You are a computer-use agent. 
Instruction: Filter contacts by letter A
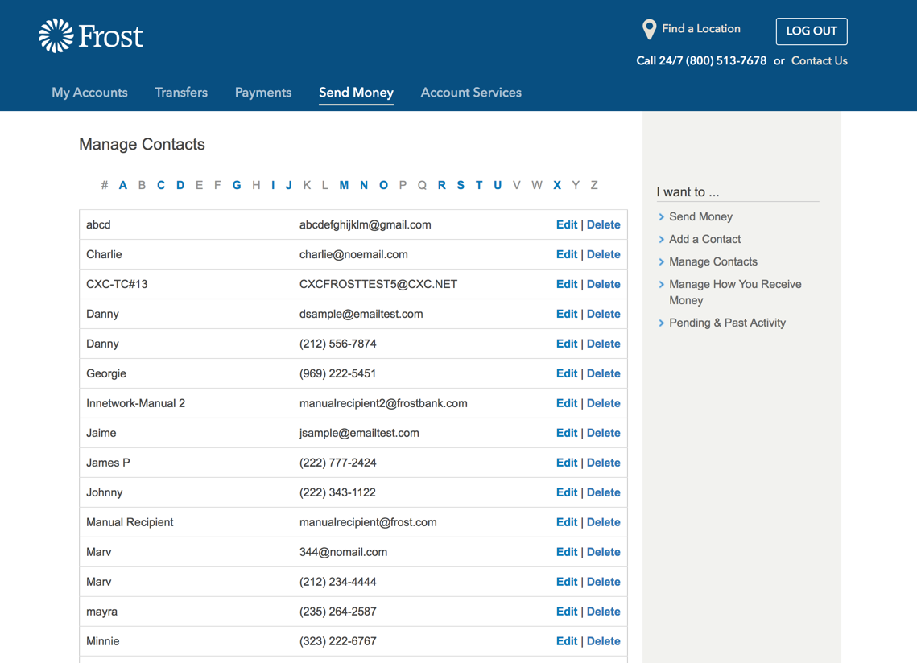point(122,185)
